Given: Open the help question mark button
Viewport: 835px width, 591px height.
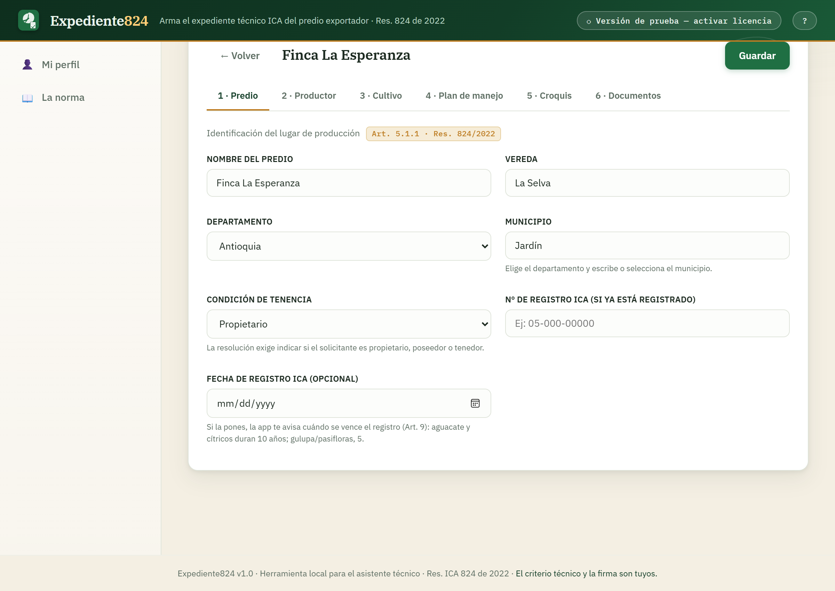Looking at the screenshot, I should 804,21.
